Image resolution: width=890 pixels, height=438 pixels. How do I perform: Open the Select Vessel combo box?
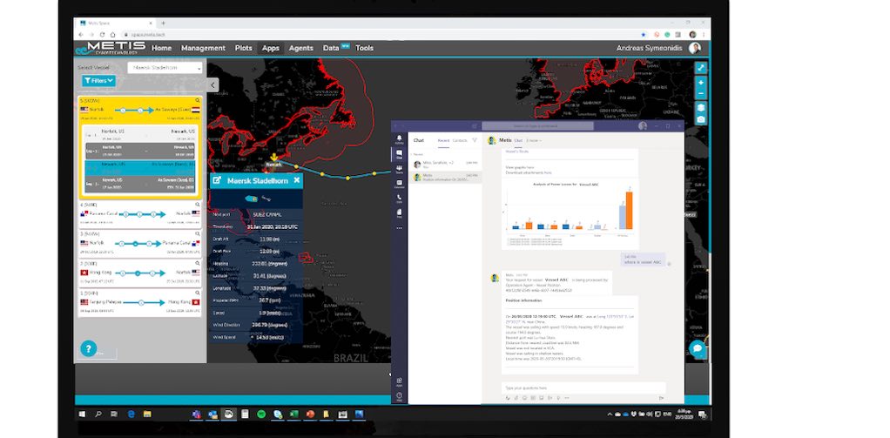(165, 68)
